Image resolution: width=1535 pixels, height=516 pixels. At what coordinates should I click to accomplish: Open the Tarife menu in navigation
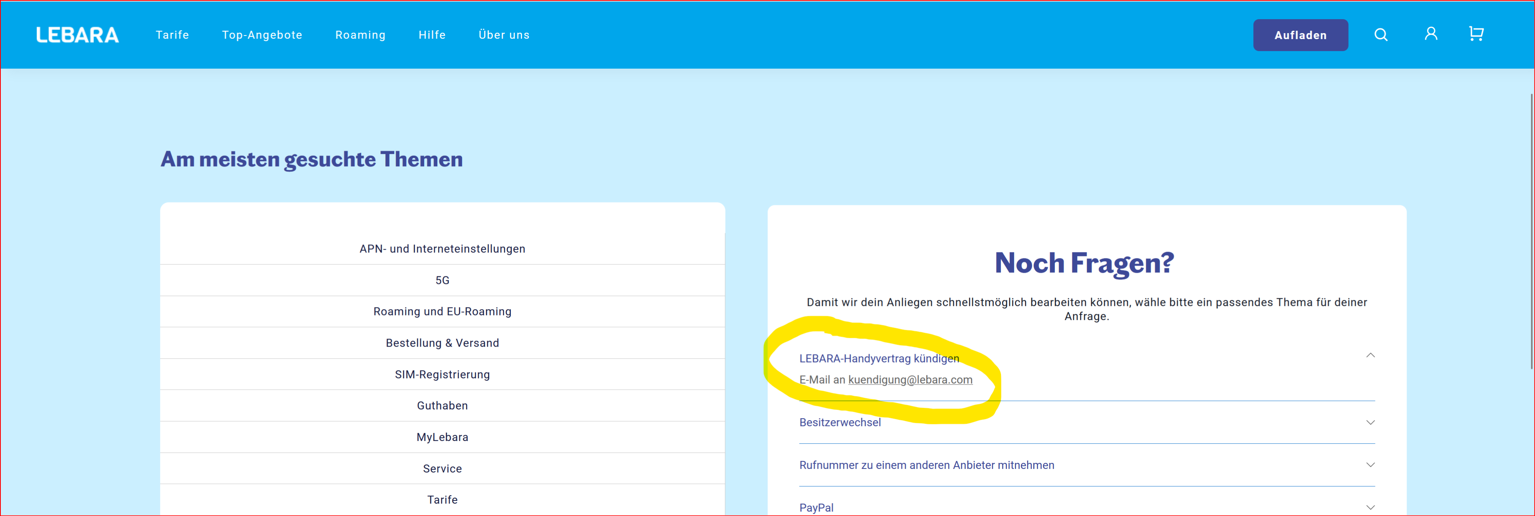[172, 35]
